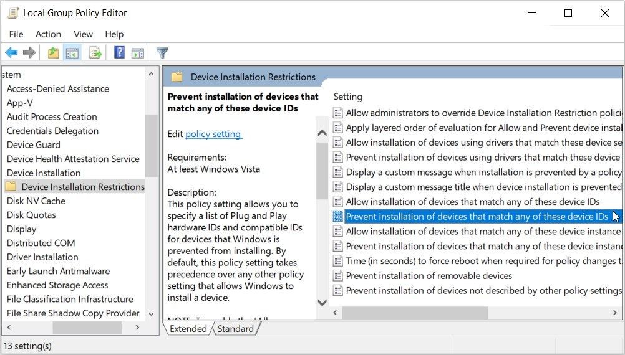Switch to the Standard tab
Image resolution: width=625 pixels, height=355 pixels.
click(x=235, y=329)
